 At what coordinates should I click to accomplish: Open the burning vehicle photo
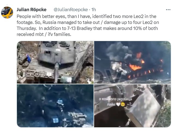tap(133, 62)
